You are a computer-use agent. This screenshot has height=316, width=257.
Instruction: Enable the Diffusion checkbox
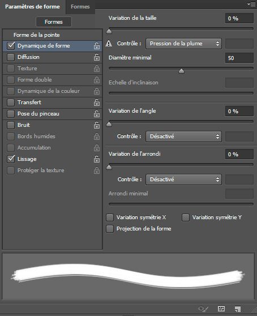pyautogui.click(x=11, y=57)
